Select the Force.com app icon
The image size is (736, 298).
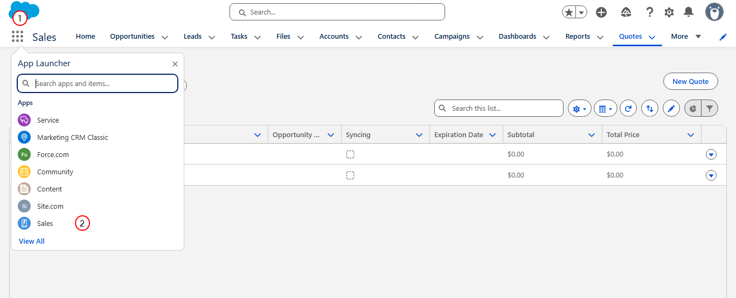point(24,154)
